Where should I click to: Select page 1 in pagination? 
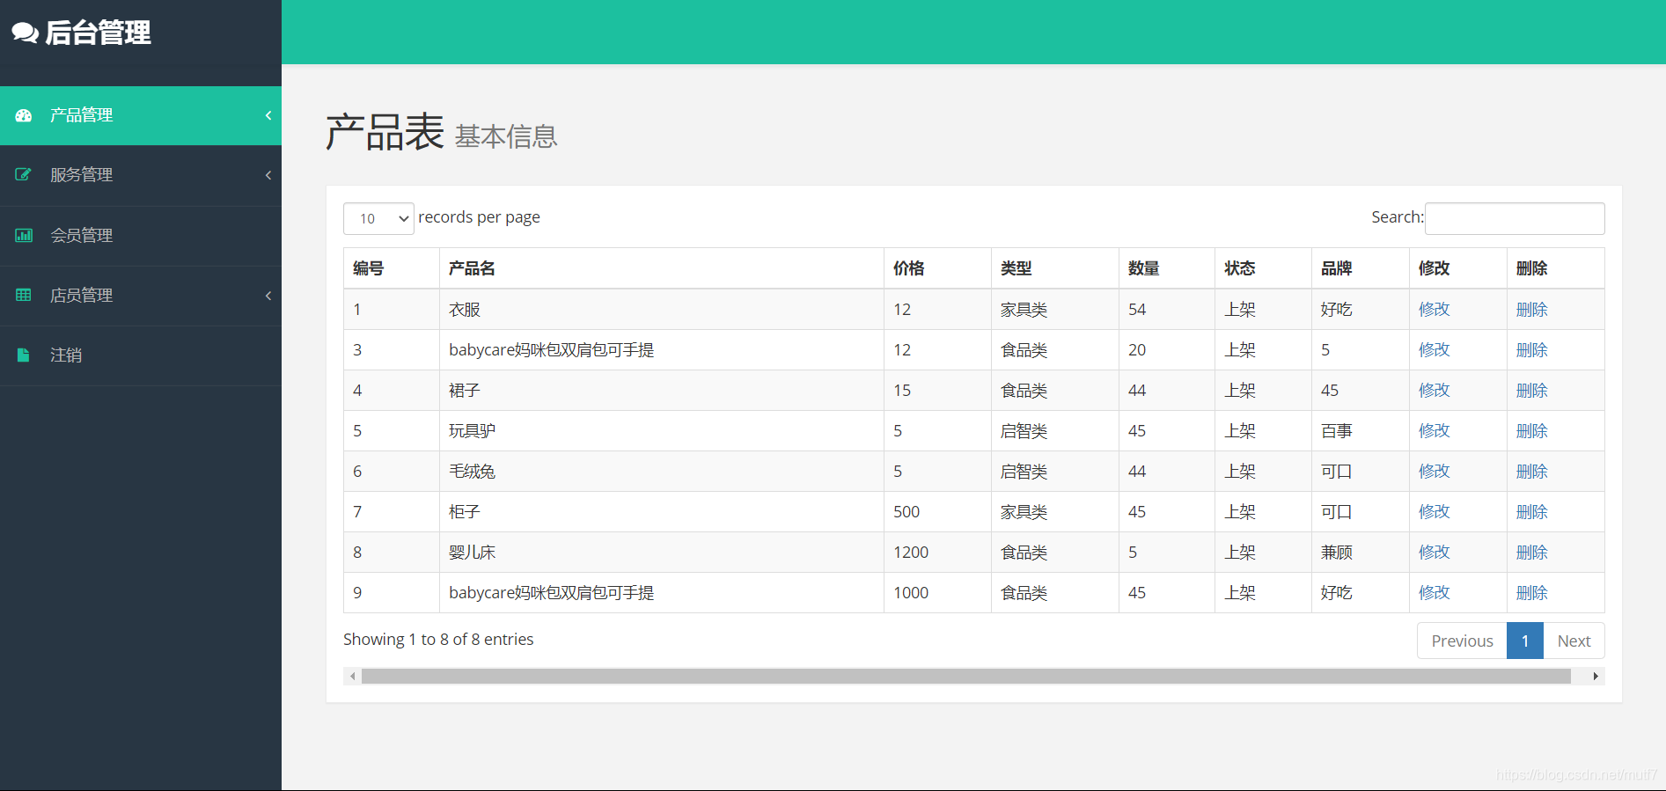pos(1525,641)
